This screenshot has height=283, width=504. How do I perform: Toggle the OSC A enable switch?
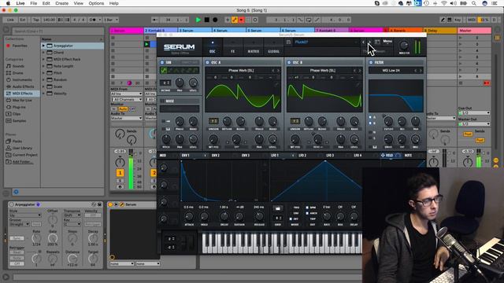[x=207, y=62]
